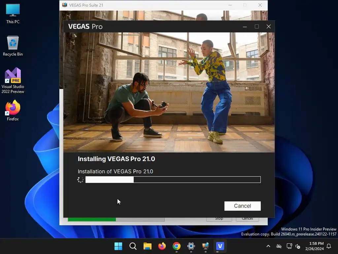Open the Windows Start menu
Image resolution: width=338 pixels, height=254 pixels.
pyautogui.click(x=118, y=246)
